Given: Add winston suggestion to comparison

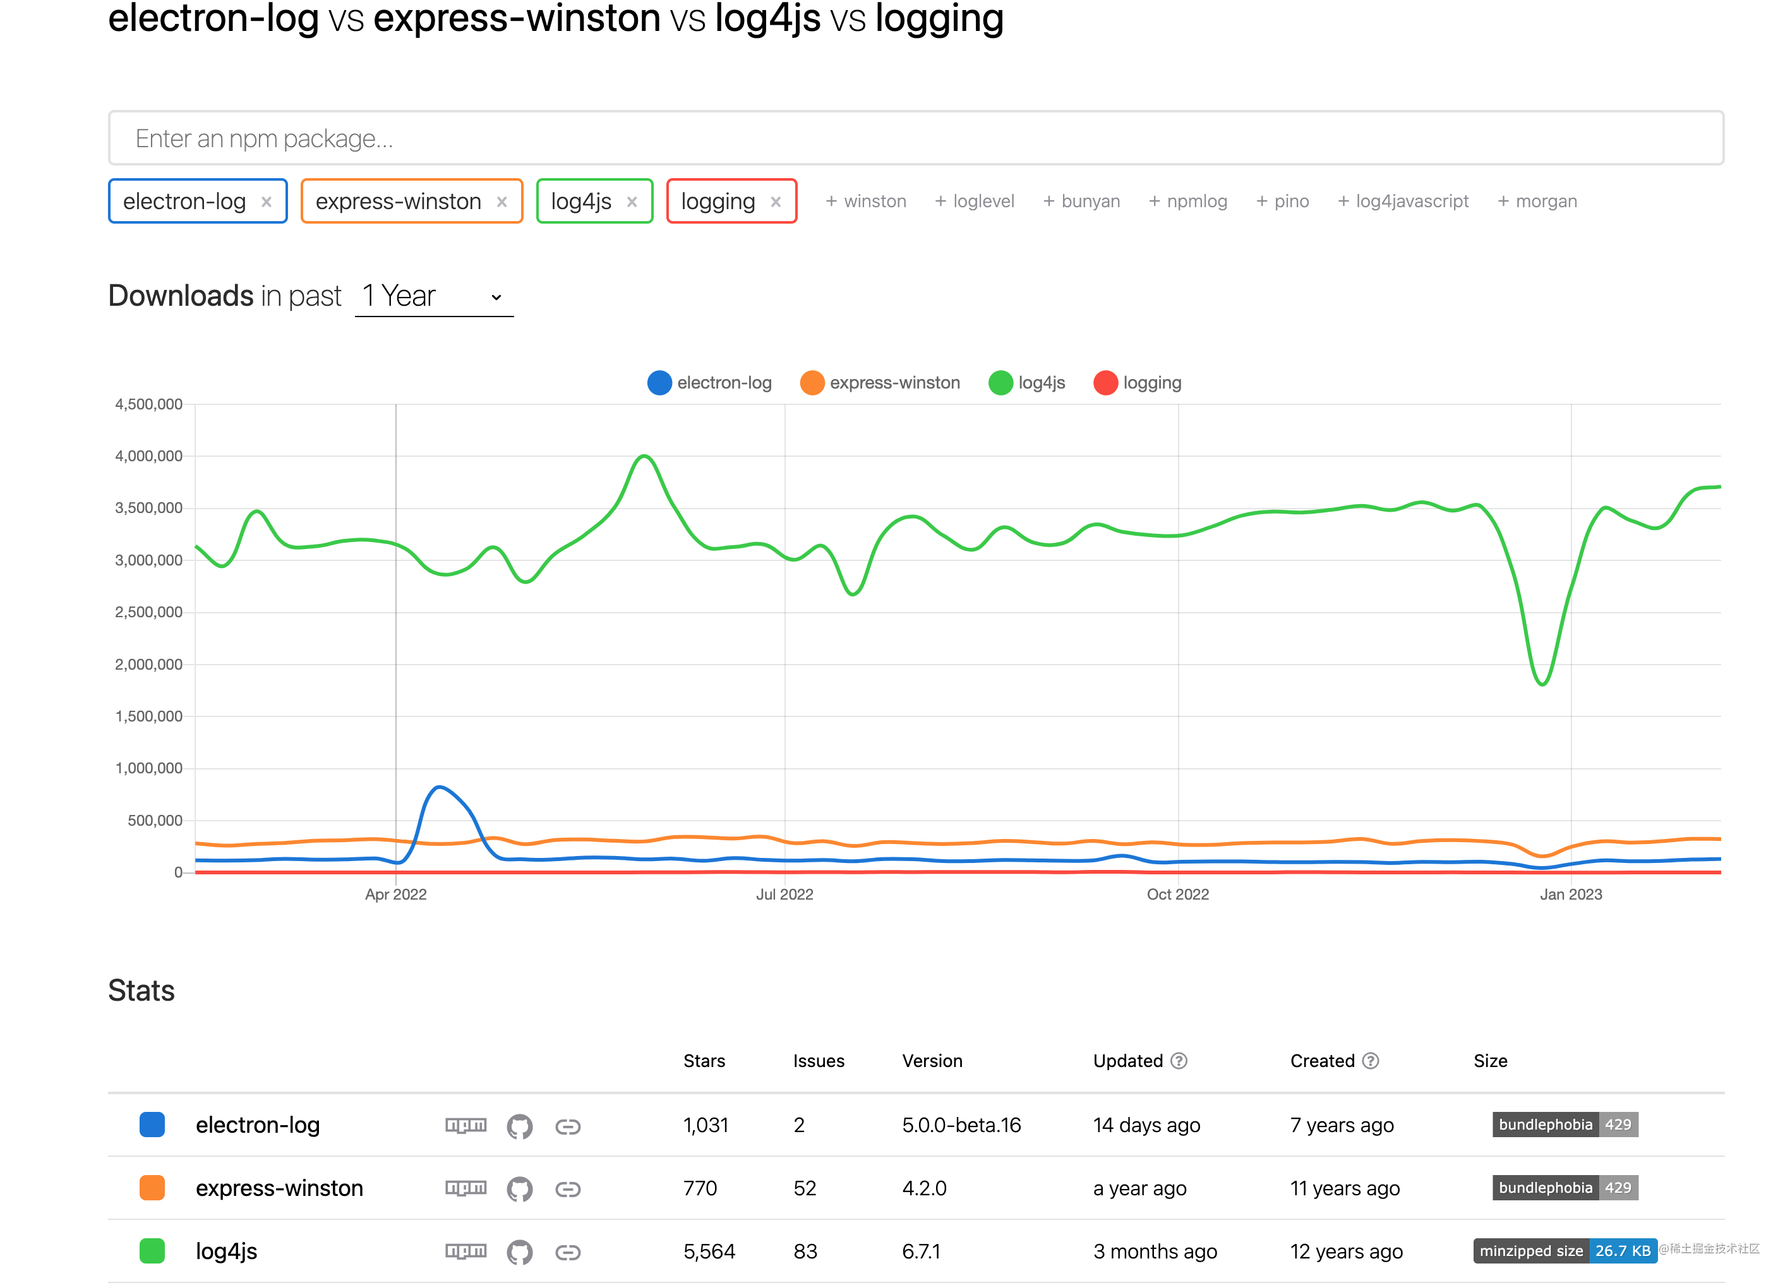Looking at the screenshot, I should (866, 202).
